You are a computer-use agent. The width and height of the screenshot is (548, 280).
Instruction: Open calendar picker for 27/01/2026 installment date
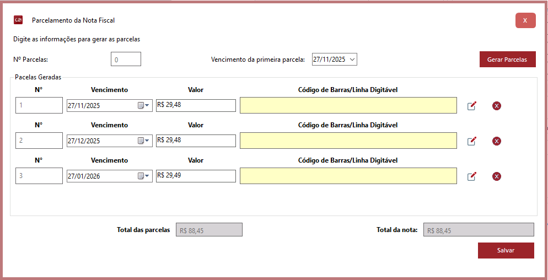point(143,176)
